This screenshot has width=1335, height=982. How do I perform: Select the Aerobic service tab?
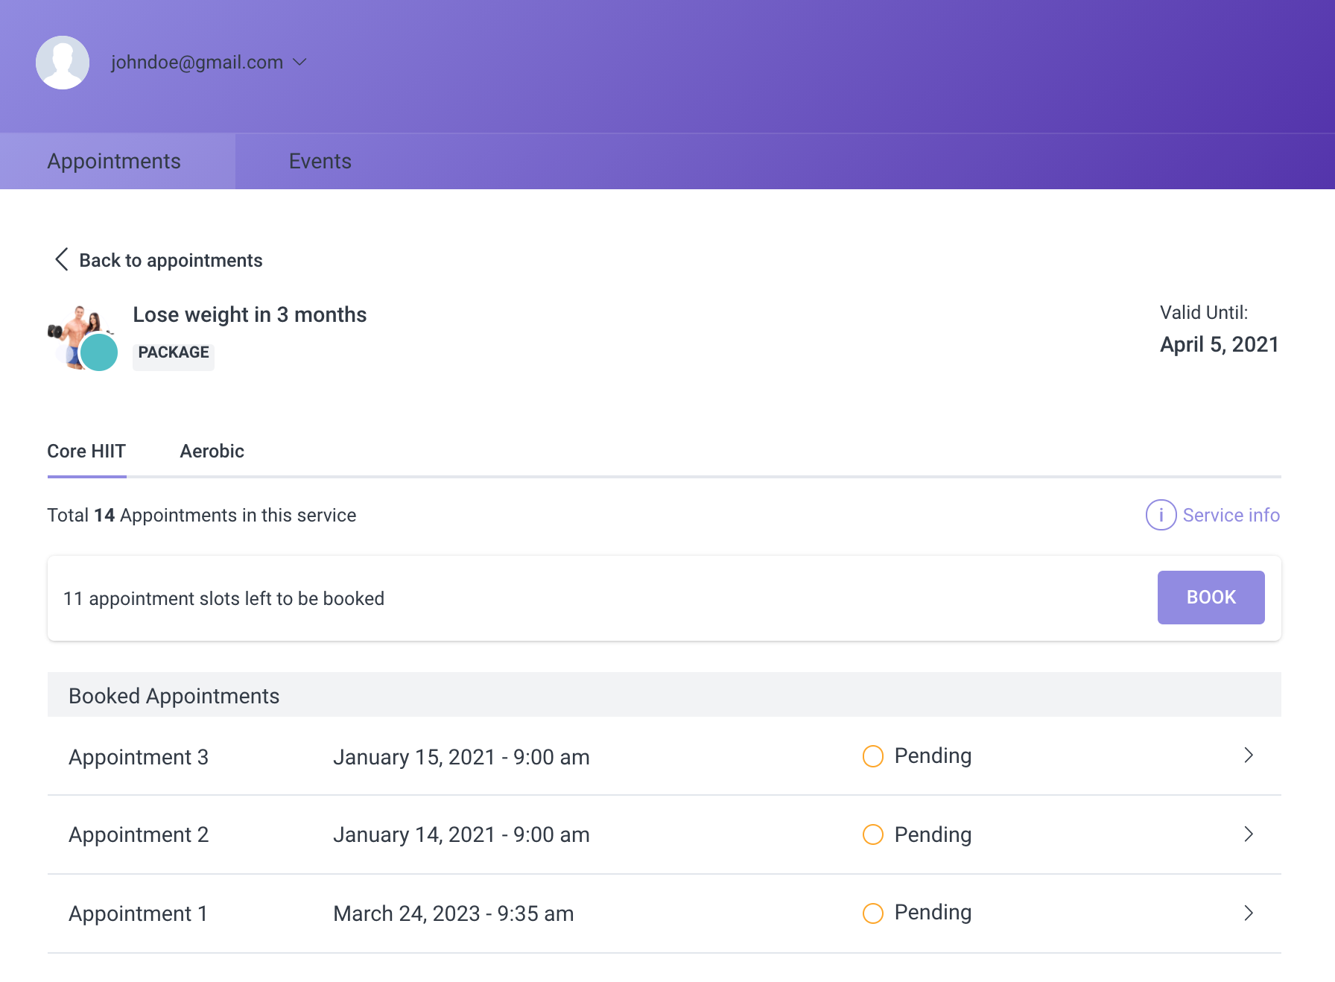click(x=212, y=451)
